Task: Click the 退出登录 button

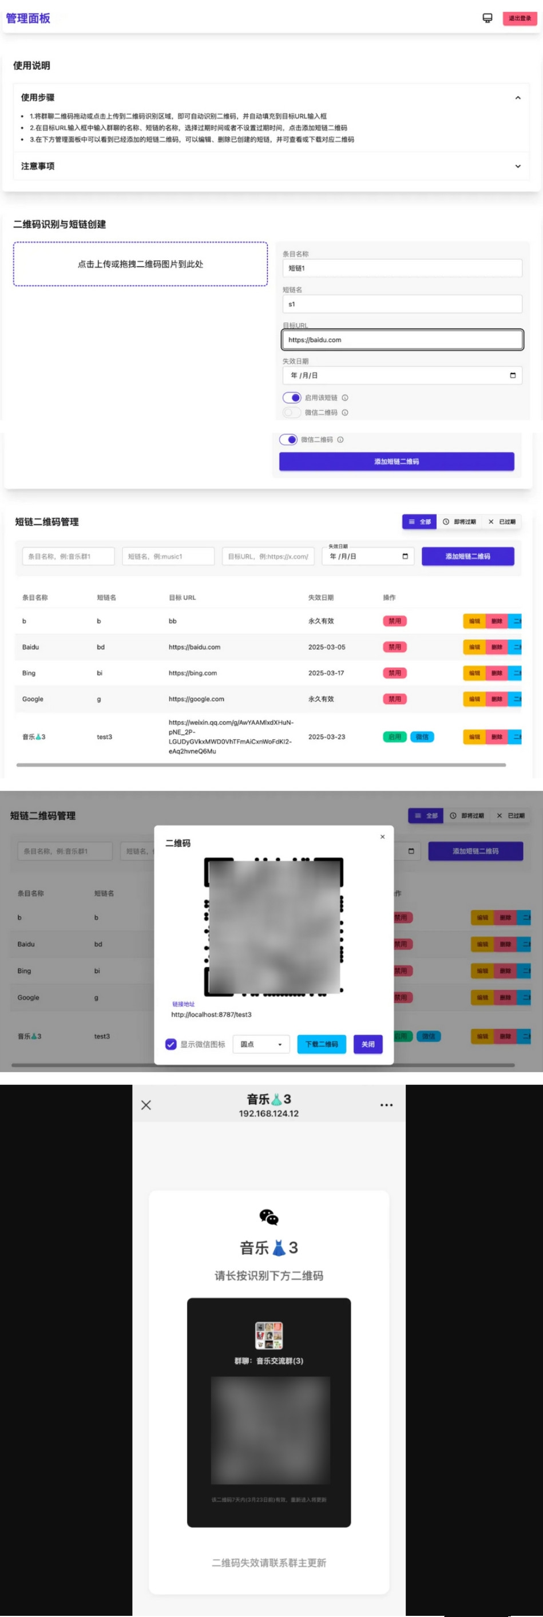Action: [520, 18]
